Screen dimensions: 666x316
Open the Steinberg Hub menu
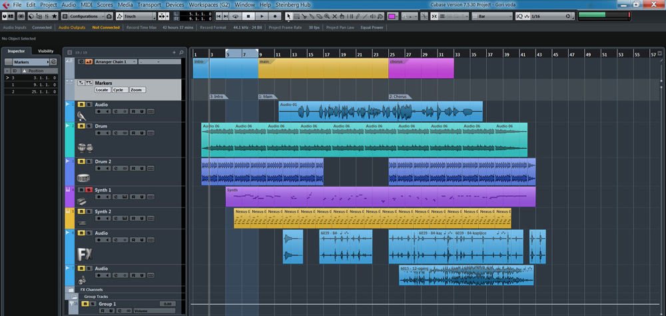coord(292,5)
